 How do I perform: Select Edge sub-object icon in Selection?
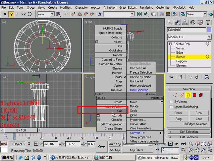tap(182, 95)
